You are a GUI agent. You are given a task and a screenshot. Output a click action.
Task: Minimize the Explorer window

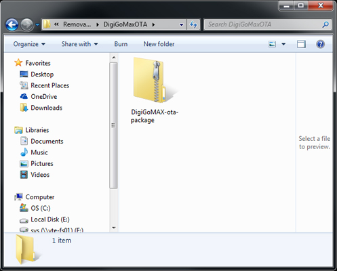pos(286,5)
